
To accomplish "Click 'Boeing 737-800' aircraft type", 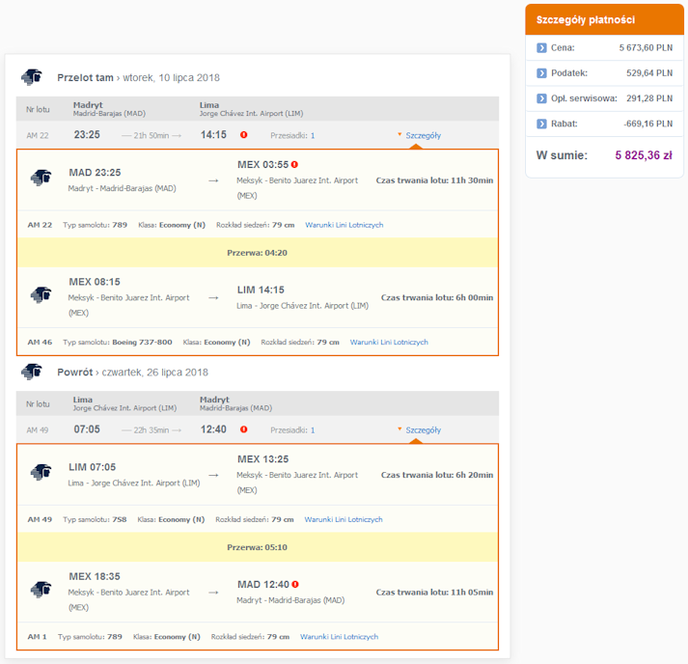I will click(x=142, y=342).
